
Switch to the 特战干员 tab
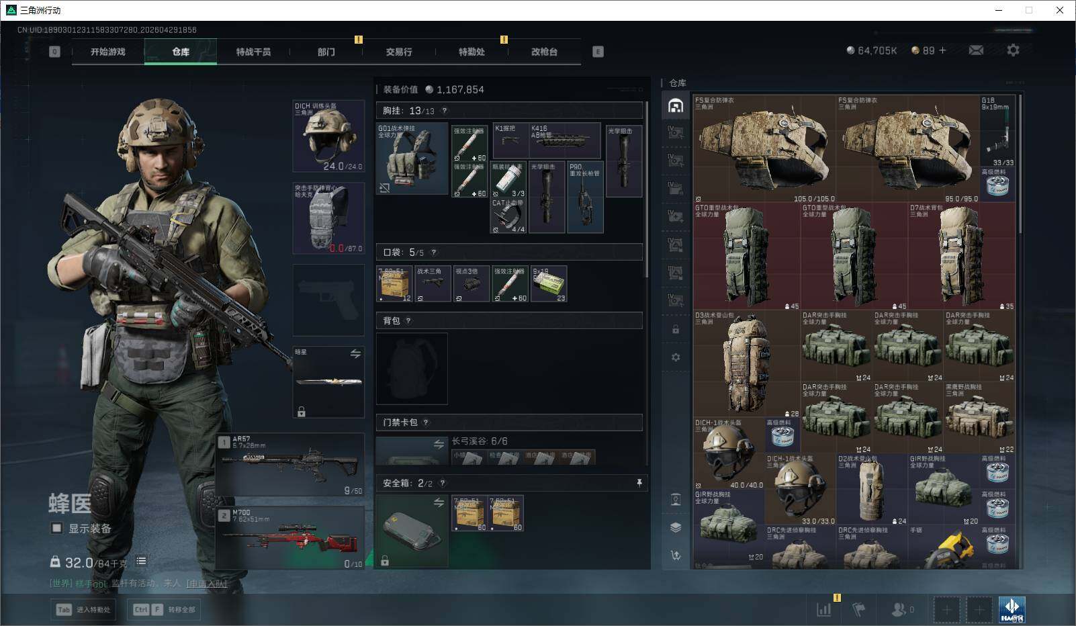[253, 52]
